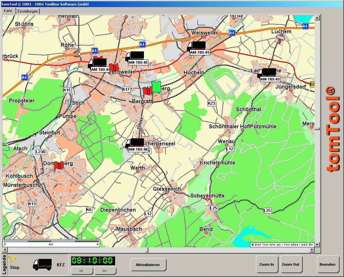Click the AM-TBX-05 vehicle label
Image resolution: width=344 pixels, height=277 pixels.
(138, 62)
